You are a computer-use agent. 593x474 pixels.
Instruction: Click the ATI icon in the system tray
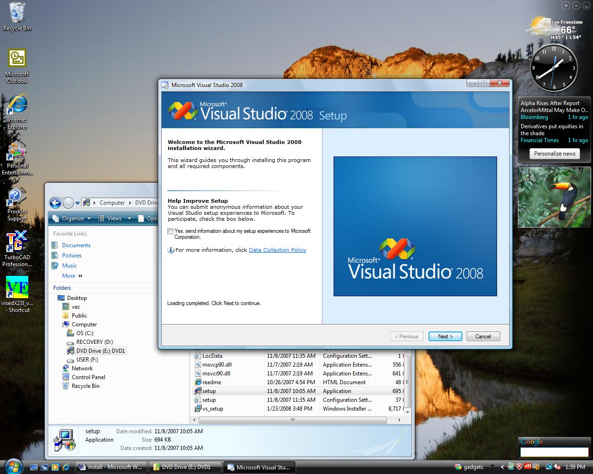(x=527, y=467)
